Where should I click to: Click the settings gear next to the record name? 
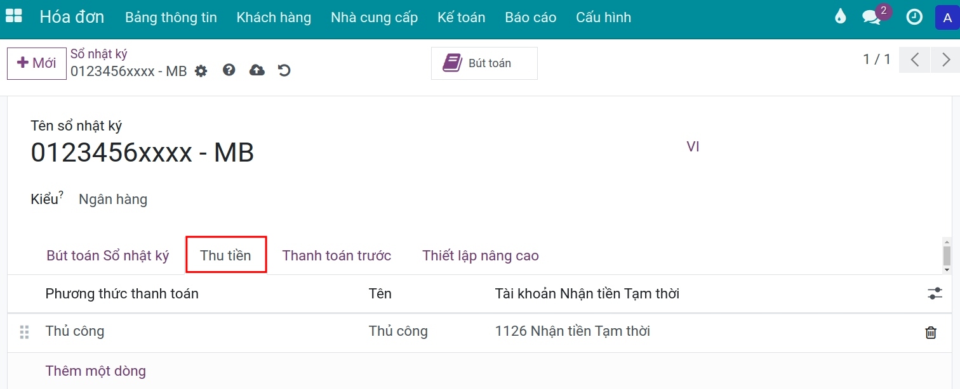click(x=201, y=71)
